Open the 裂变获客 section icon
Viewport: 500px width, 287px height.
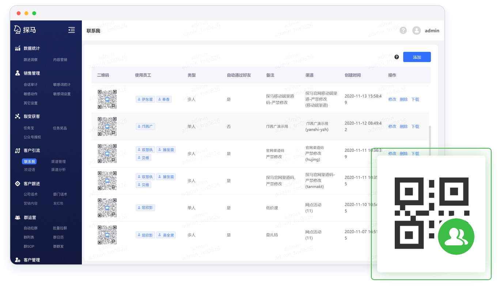pos(18,116)
